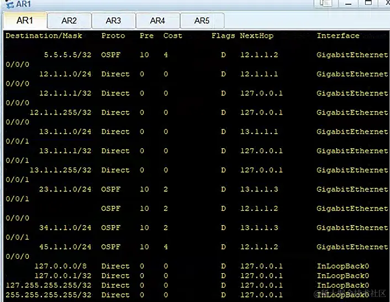Screen dimensions: 390x302
Task: Click destination 12.1.1.255/32
Action: pyautogui.click(x=60, y=112)
